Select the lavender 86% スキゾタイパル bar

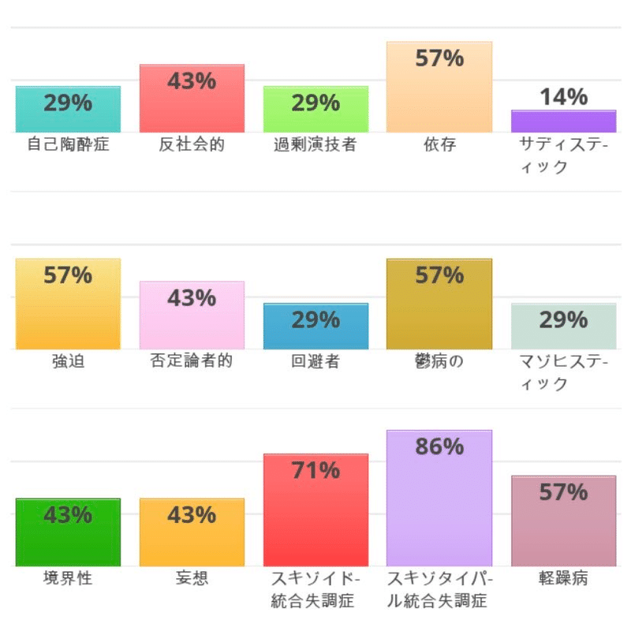click(x=439, y=498)
